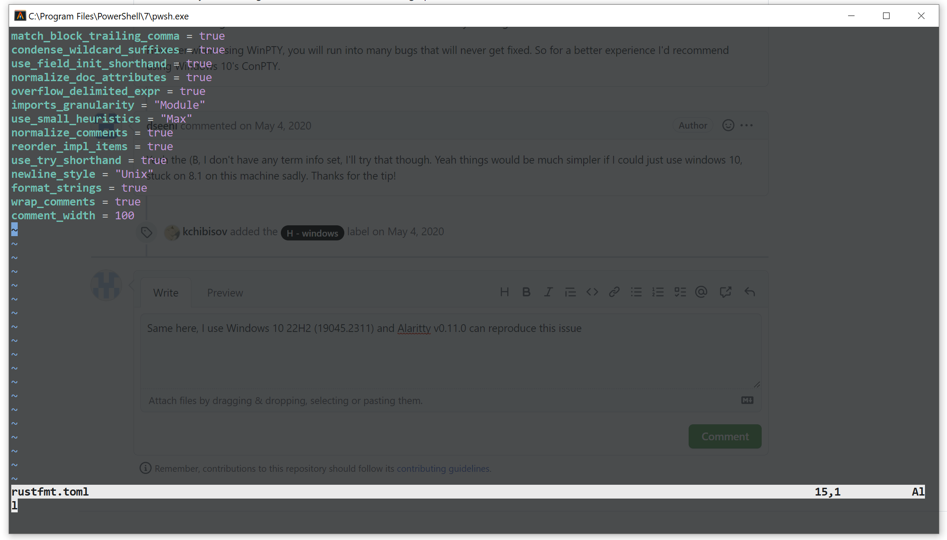Image resolution: width=947 pixels, height=540 pixels.
Task: Insert a quote block
Action: click(x=570, y=292)
